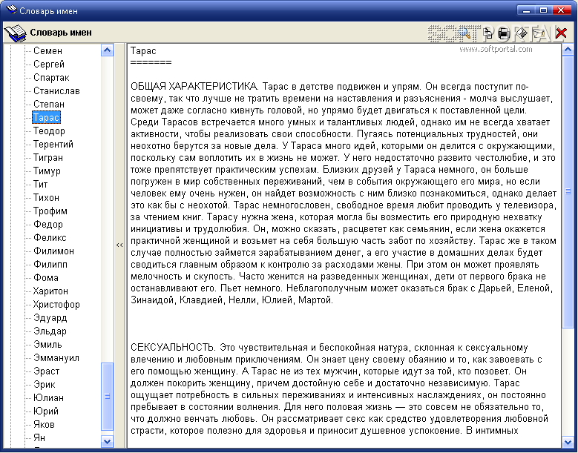Click the article heading Тарас
Screen dimensions: 578x453
click(143, 51)
